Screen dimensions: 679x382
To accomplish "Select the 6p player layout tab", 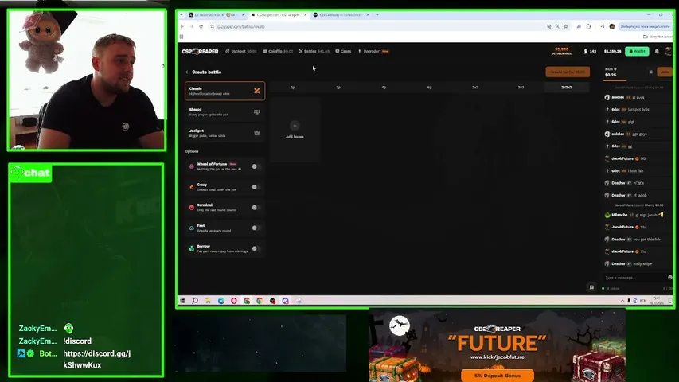I will coord(429,88).
